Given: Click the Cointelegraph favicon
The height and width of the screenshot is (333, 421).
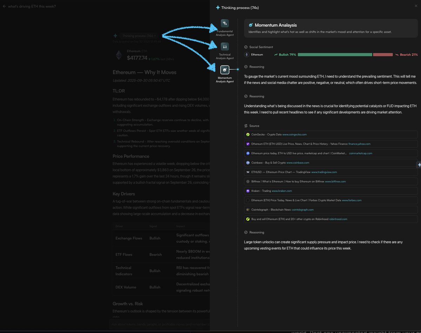Looking at the screenshot, I should [x=248, y=210].
